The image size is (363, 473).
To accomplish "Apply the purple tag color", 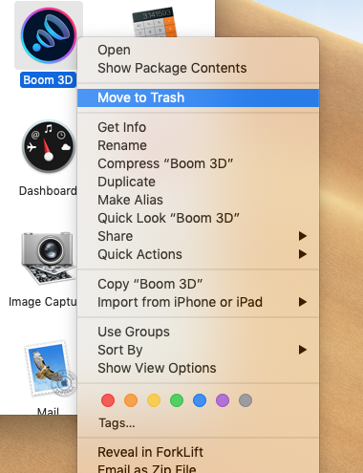I will tap(223, 400).
